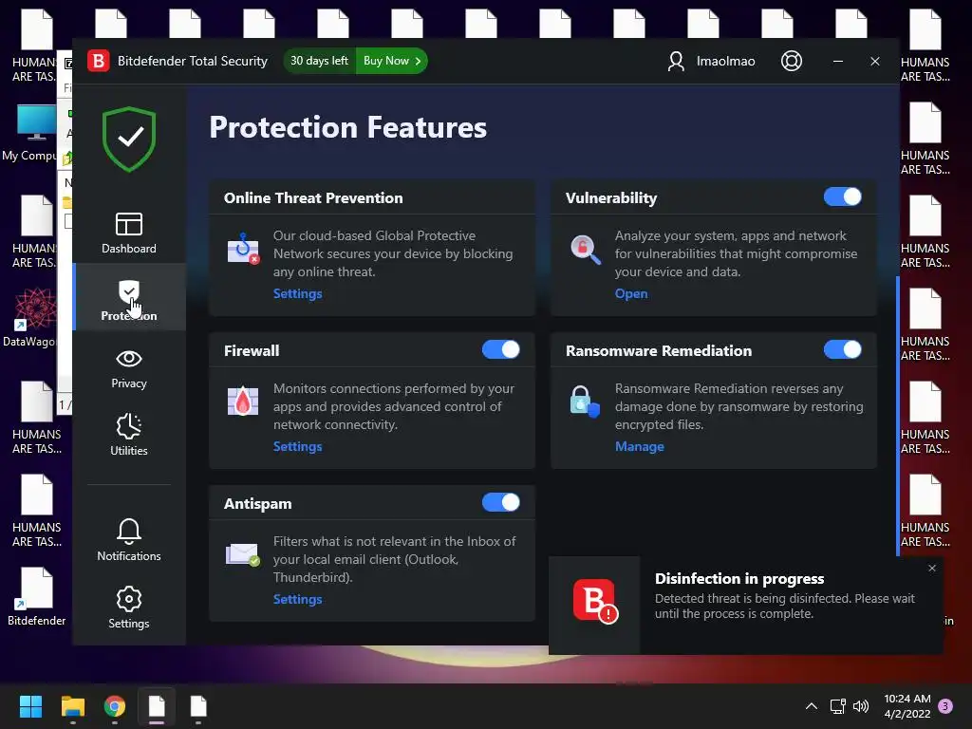This screenshot has width=972, height=729.
Task: Click the 30 days left label
Action: (x=319, y=61)
